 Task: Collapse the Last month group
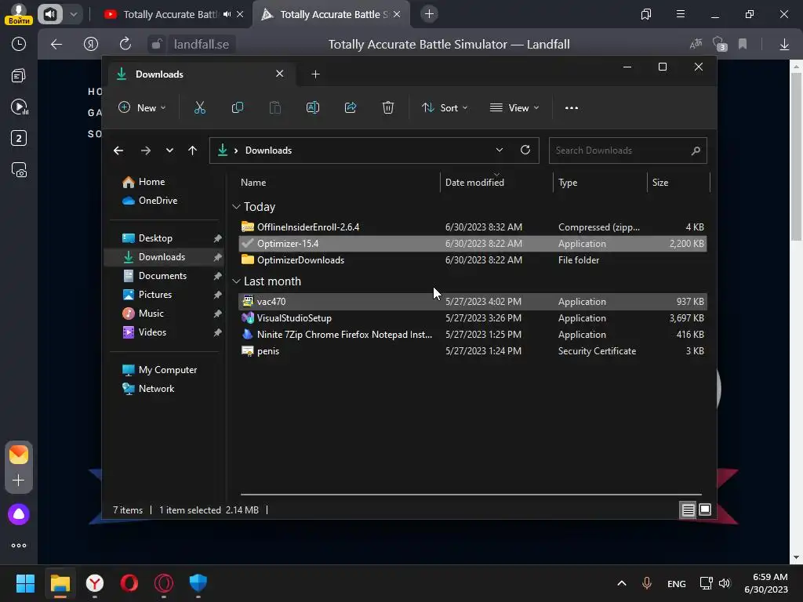(236, 281)
